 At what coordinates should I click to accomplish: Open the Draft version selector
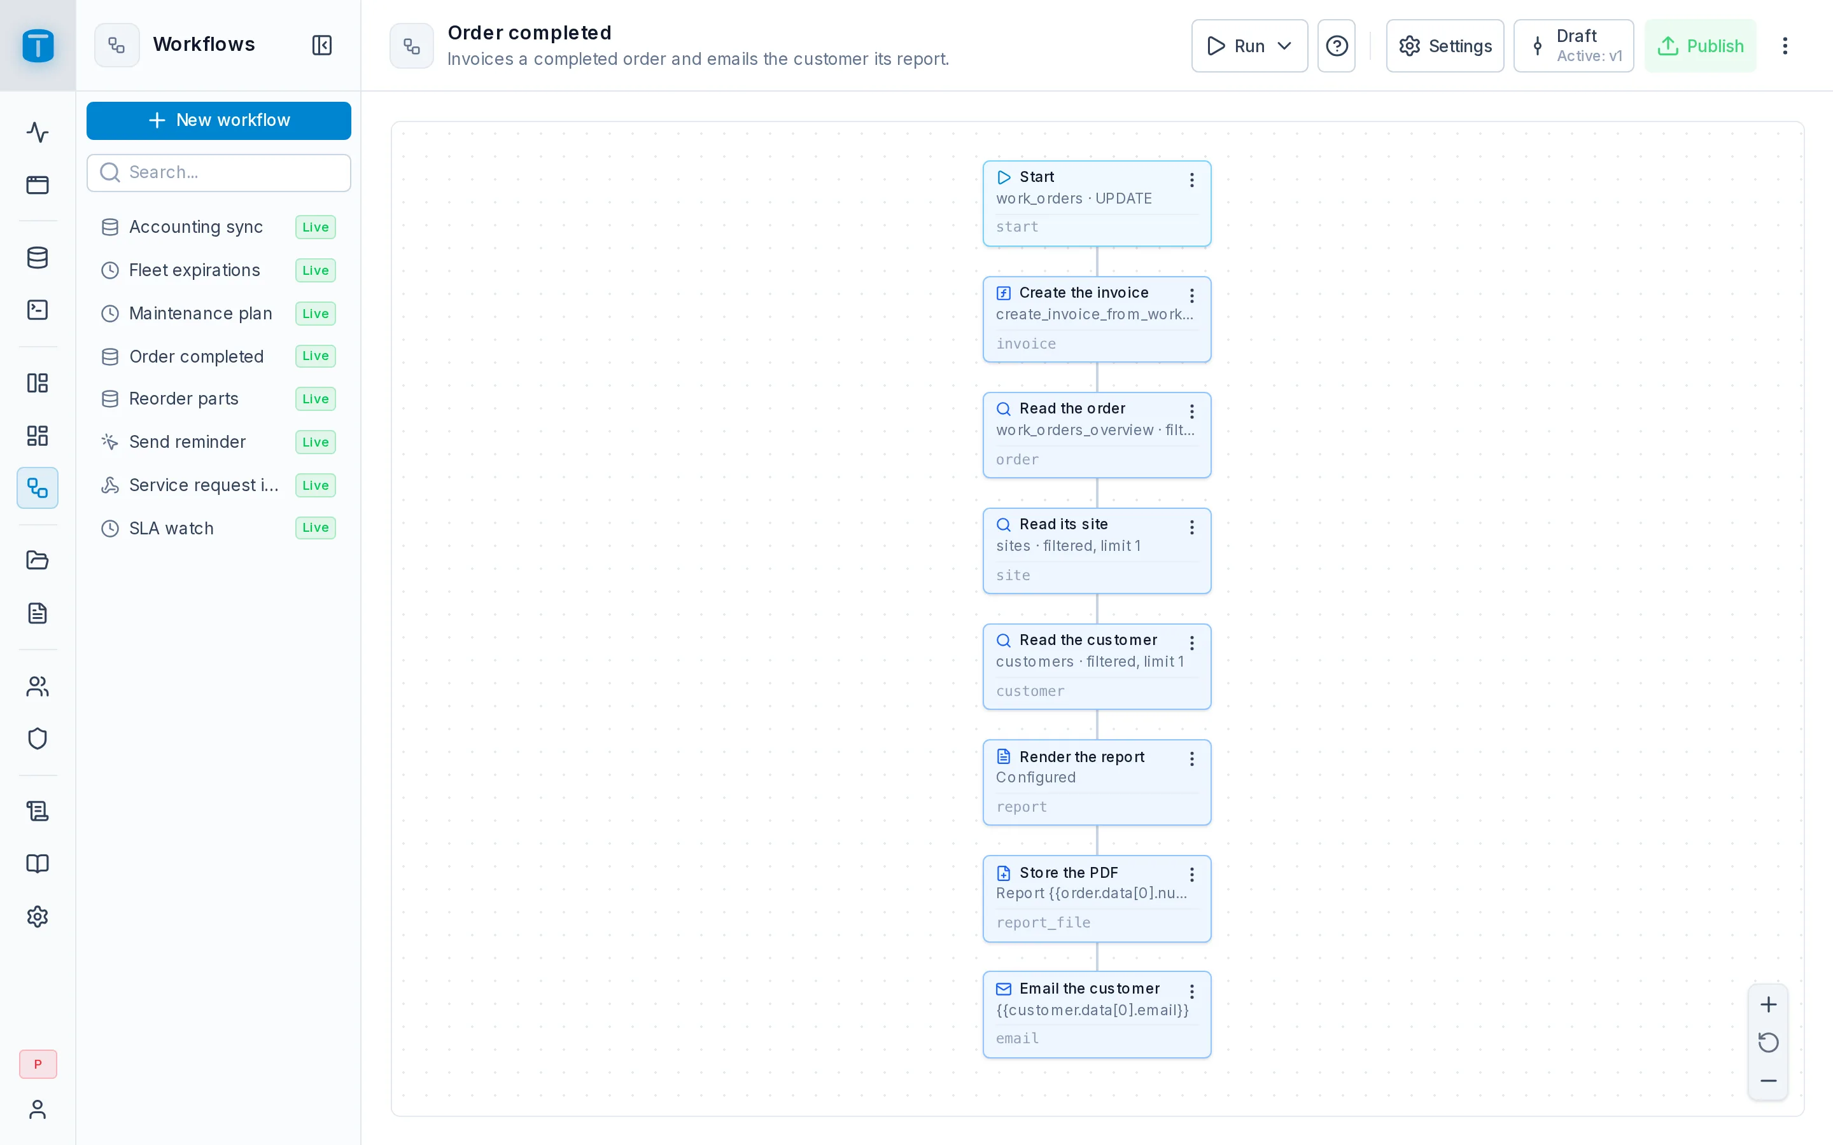(1573, 46)
